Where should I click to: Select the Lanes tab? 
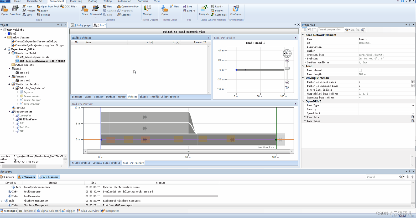(x=88, y=97)
